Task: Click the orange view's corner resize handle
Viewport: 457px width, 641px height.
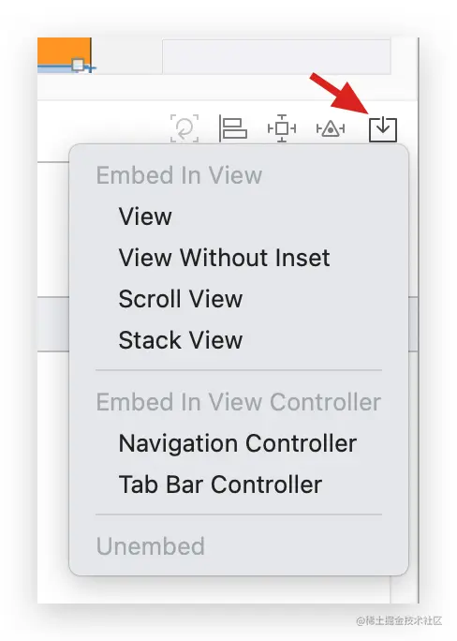Action: (x=78, y=64)
